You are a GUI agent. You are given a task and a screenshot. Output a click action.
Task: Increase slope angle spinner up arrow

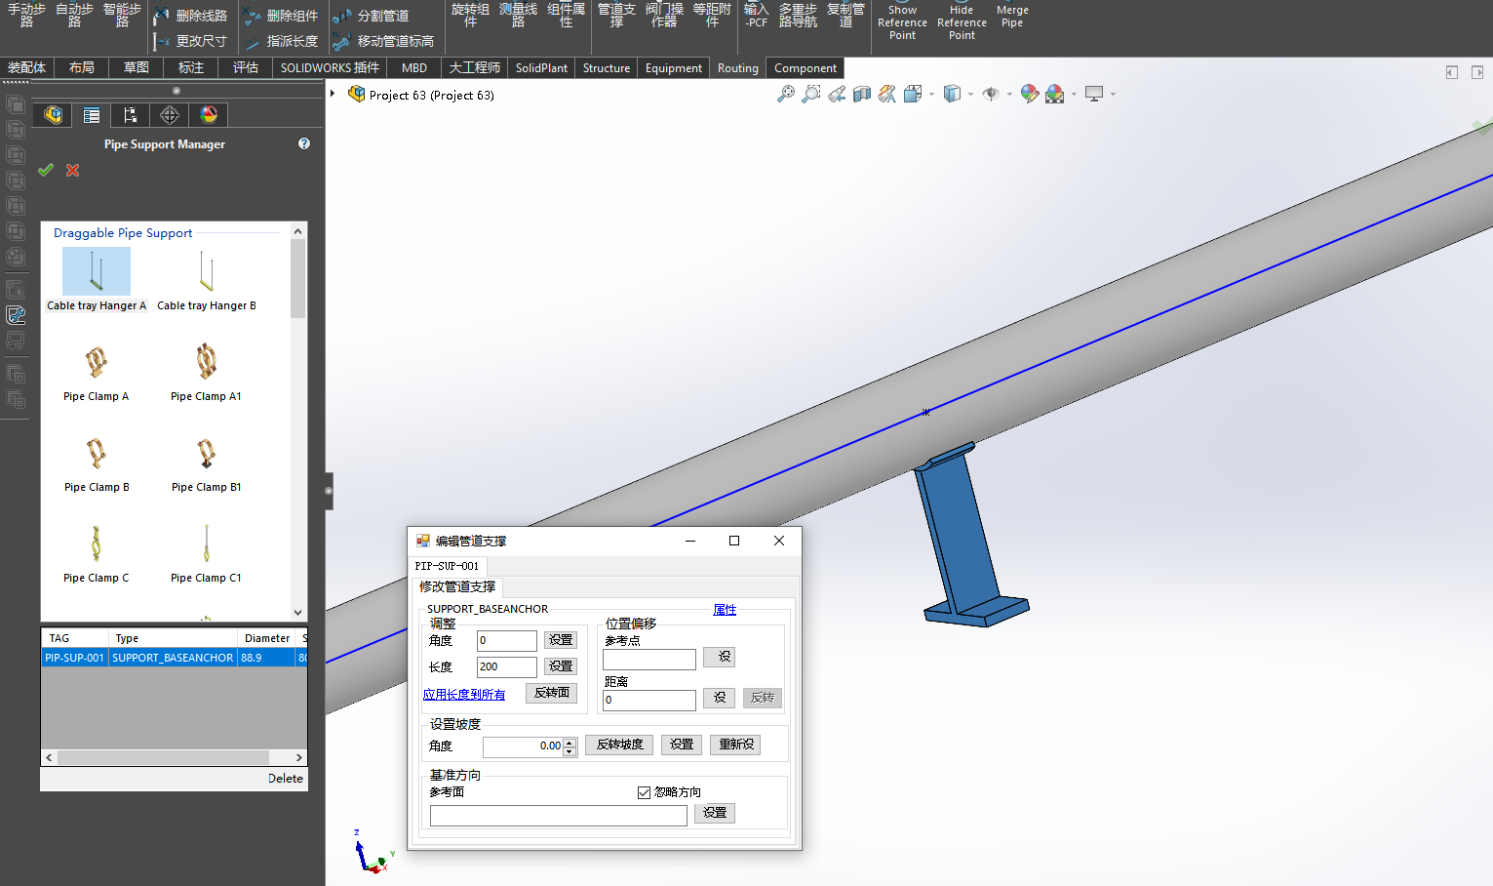click(x=570, y=742)
